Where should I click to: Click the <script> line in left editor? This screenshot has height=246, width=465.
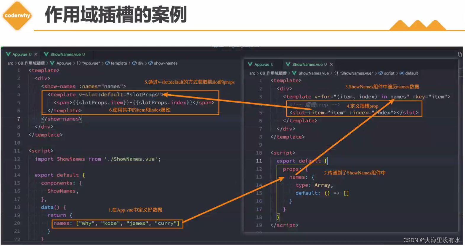coord(41,151)
